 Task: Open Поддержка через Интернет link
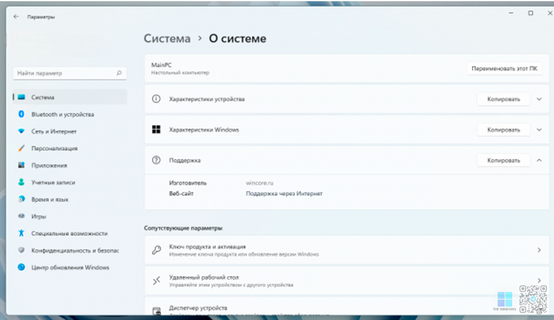(284, 194)
